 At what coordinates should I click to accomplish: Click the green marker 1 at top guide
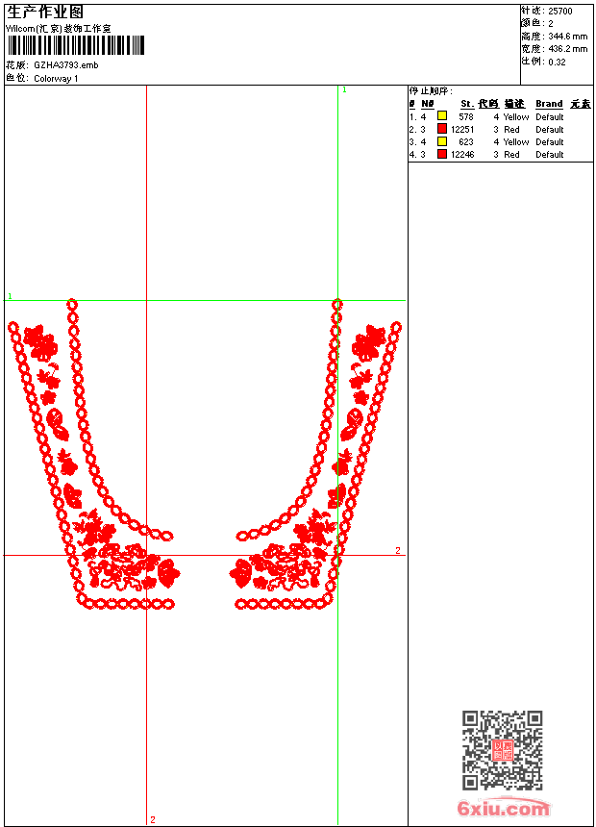coord(344,89)
